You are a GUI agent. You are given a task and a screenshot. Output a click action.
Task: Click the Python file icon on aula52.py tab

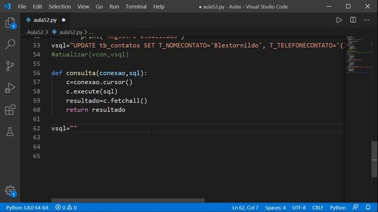coord(28,20)
